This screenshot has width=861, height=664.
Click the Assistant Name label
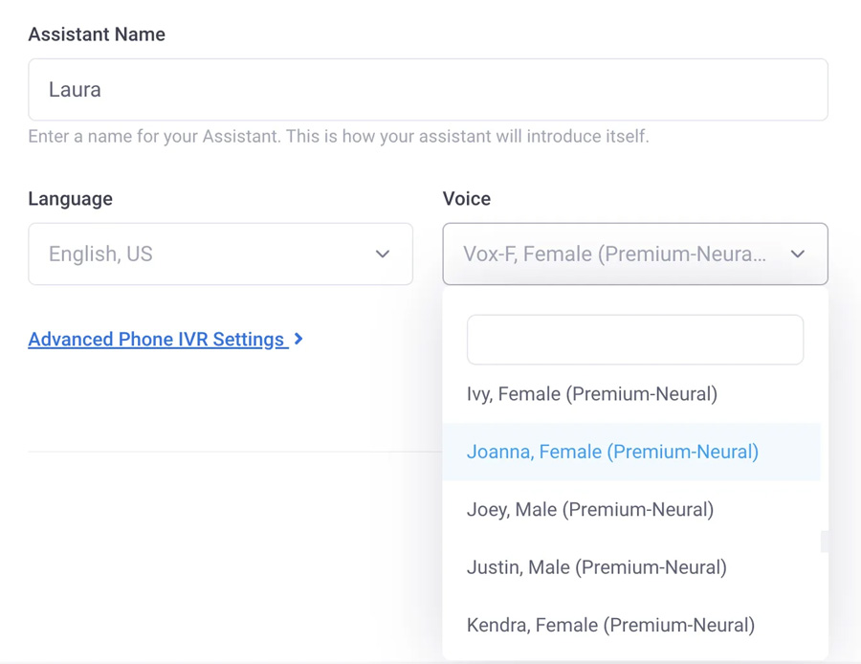[97, 34]
